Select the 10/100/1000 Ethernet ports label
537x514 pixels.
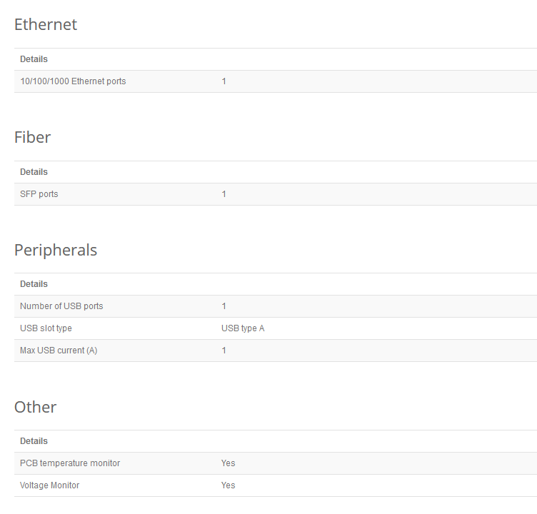click(73, 81)
